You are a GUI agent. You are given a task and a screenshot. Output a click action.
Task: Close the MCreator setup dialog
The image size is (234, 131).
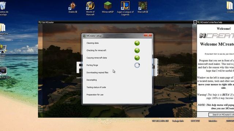click(x=148, y=35)
